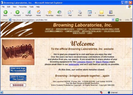Click the Discuss note icon
Image resolution: width=133 pixels, height=95 pixels.
pos(101,12)
